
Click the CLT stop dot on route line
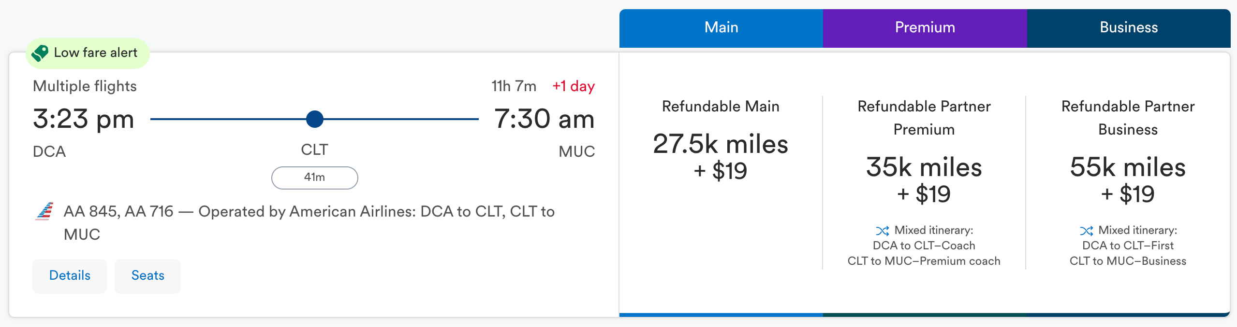click(x=314, y=119)
